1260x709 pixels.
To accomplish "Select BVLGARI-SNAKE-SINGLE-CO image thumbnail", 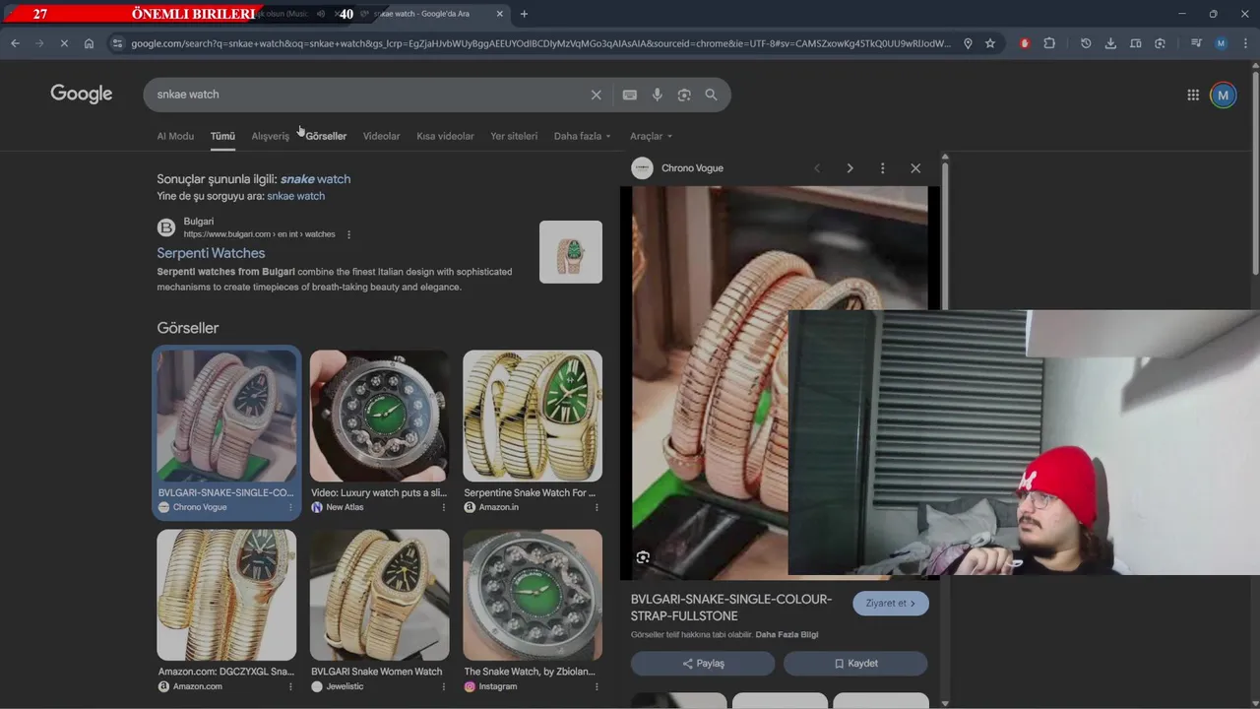I will (x=226, y=417).
